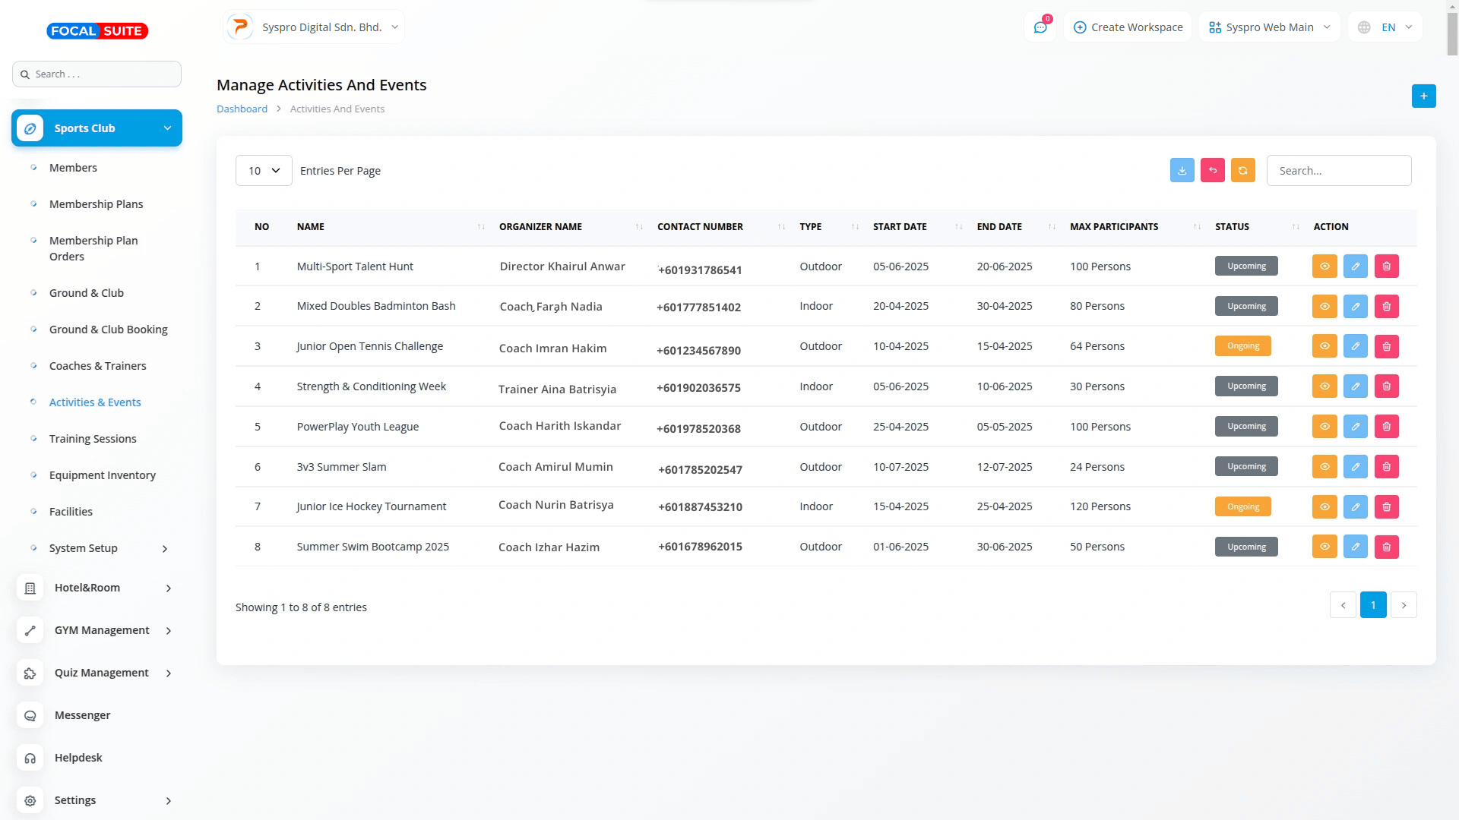Click the plus add activity button

tap(1423, 96)
